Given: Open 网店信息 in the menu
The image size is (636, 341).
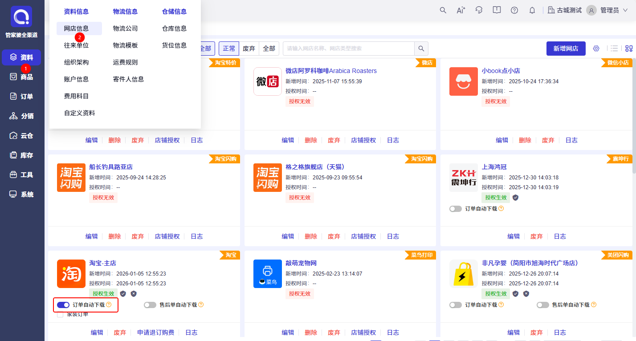Looking at the screenshot, I should [79, 28].
